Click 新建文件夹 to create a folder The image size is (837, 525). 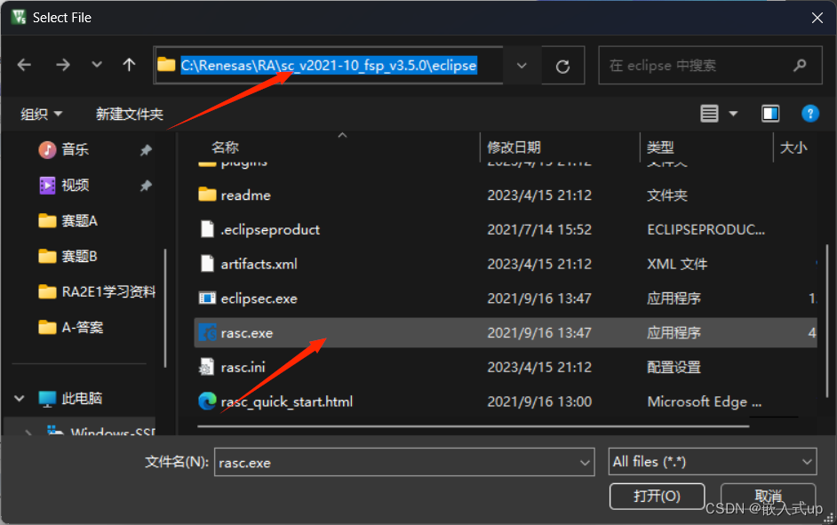pyautogui.click(x=129, y=114)
